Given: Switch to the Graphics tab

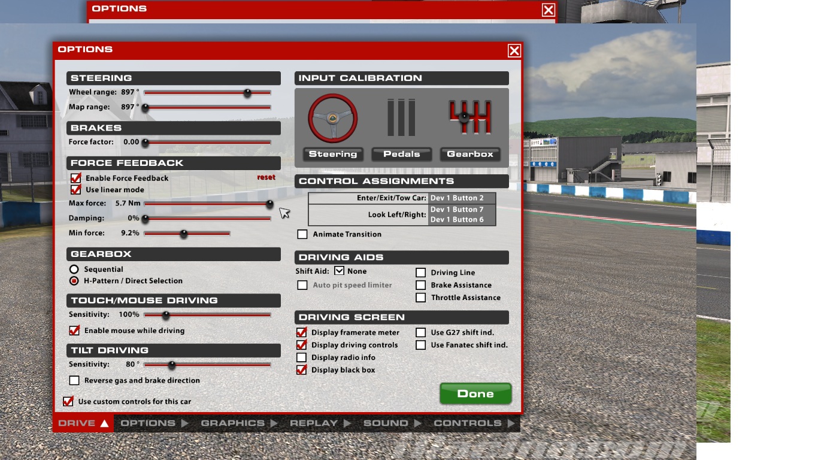Looking at the screenshot, I should (x=233, y=423).
